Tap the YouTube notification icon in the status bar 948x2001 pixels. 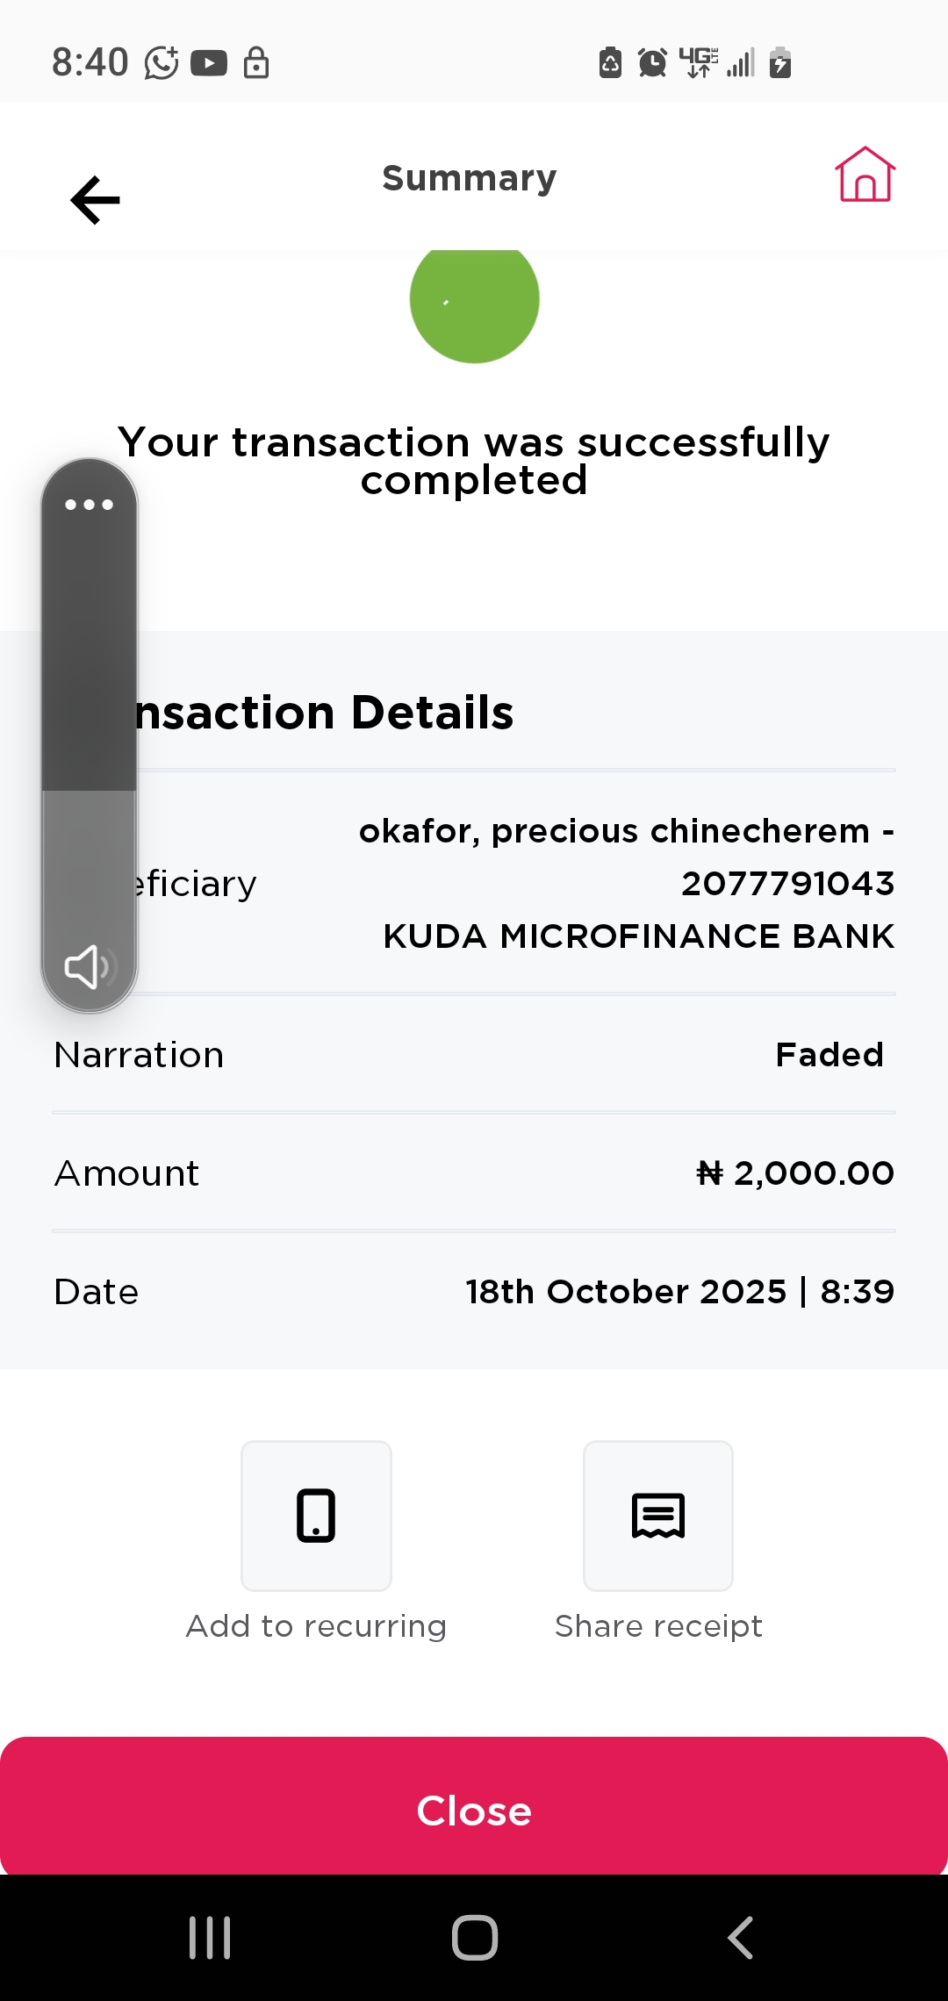tap(209, 63)
